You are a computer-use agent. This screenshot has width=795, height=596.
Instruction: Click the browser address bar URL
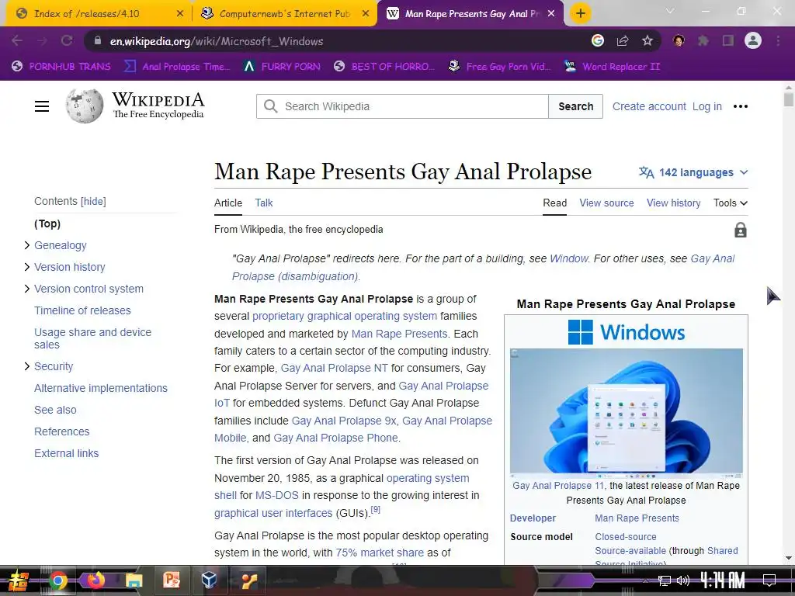pyautogui.click(x=217, y=41)
